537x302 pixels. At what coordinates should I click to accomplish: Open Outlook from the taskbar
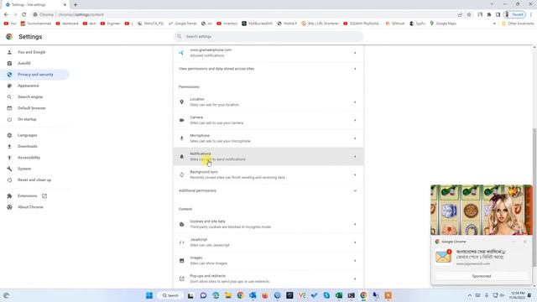pos(253,295)
